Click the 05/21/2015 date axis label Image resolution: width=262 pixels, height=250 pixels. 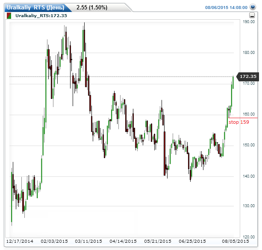(x=158, y=241)
